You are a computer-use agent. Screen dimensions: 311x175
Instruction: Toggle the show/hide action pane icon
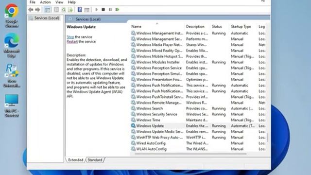point(86,10)
